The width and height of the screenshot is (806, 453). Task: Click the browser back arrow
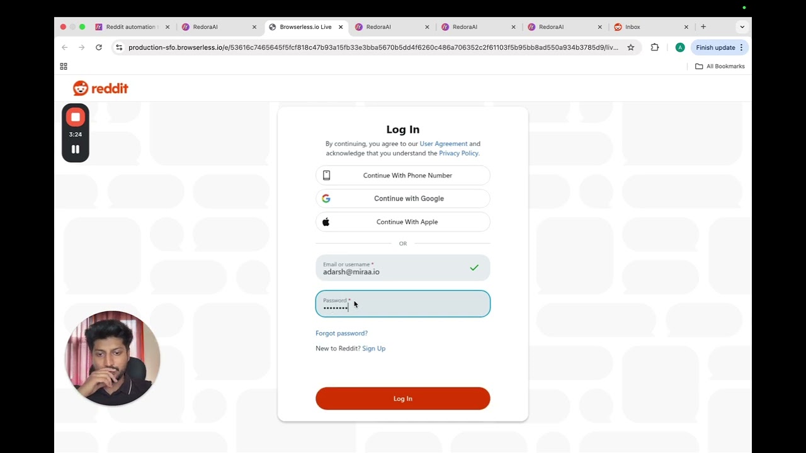[x=65, y=47]
